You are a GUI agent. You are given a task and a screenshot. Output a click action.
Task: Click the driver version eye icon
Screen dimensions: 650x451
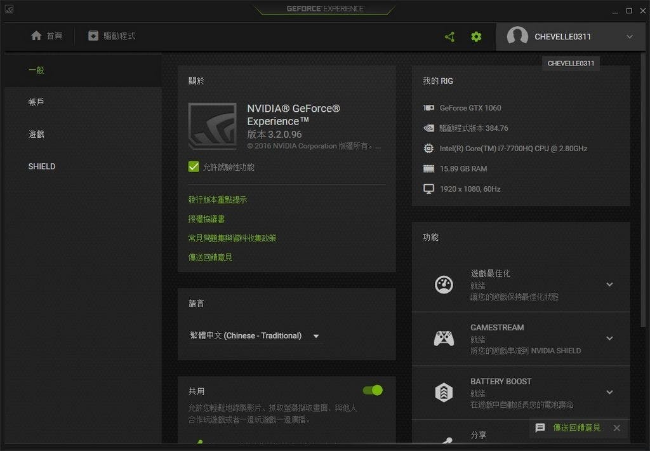click(428, 128)
